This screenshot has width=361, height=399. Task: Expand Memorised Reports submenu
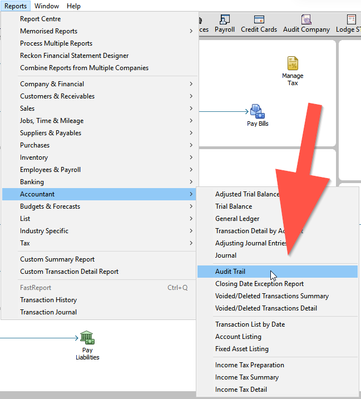coord(99,31)
